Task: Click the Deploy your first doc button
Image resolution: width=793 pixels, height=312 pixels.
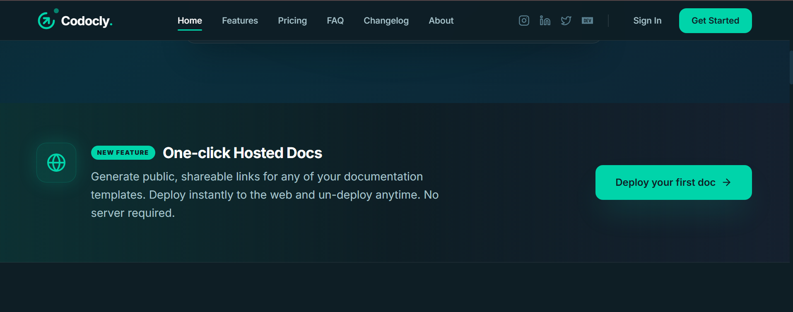Action: [x=673, y=182]
